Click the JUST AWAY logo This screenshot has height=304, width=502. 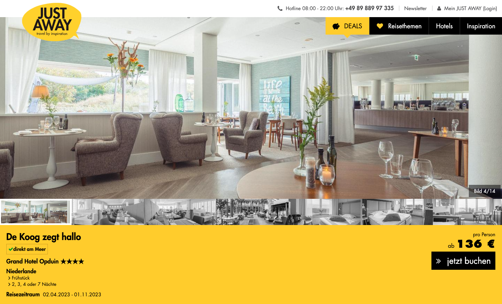click(x=52, y=22)
